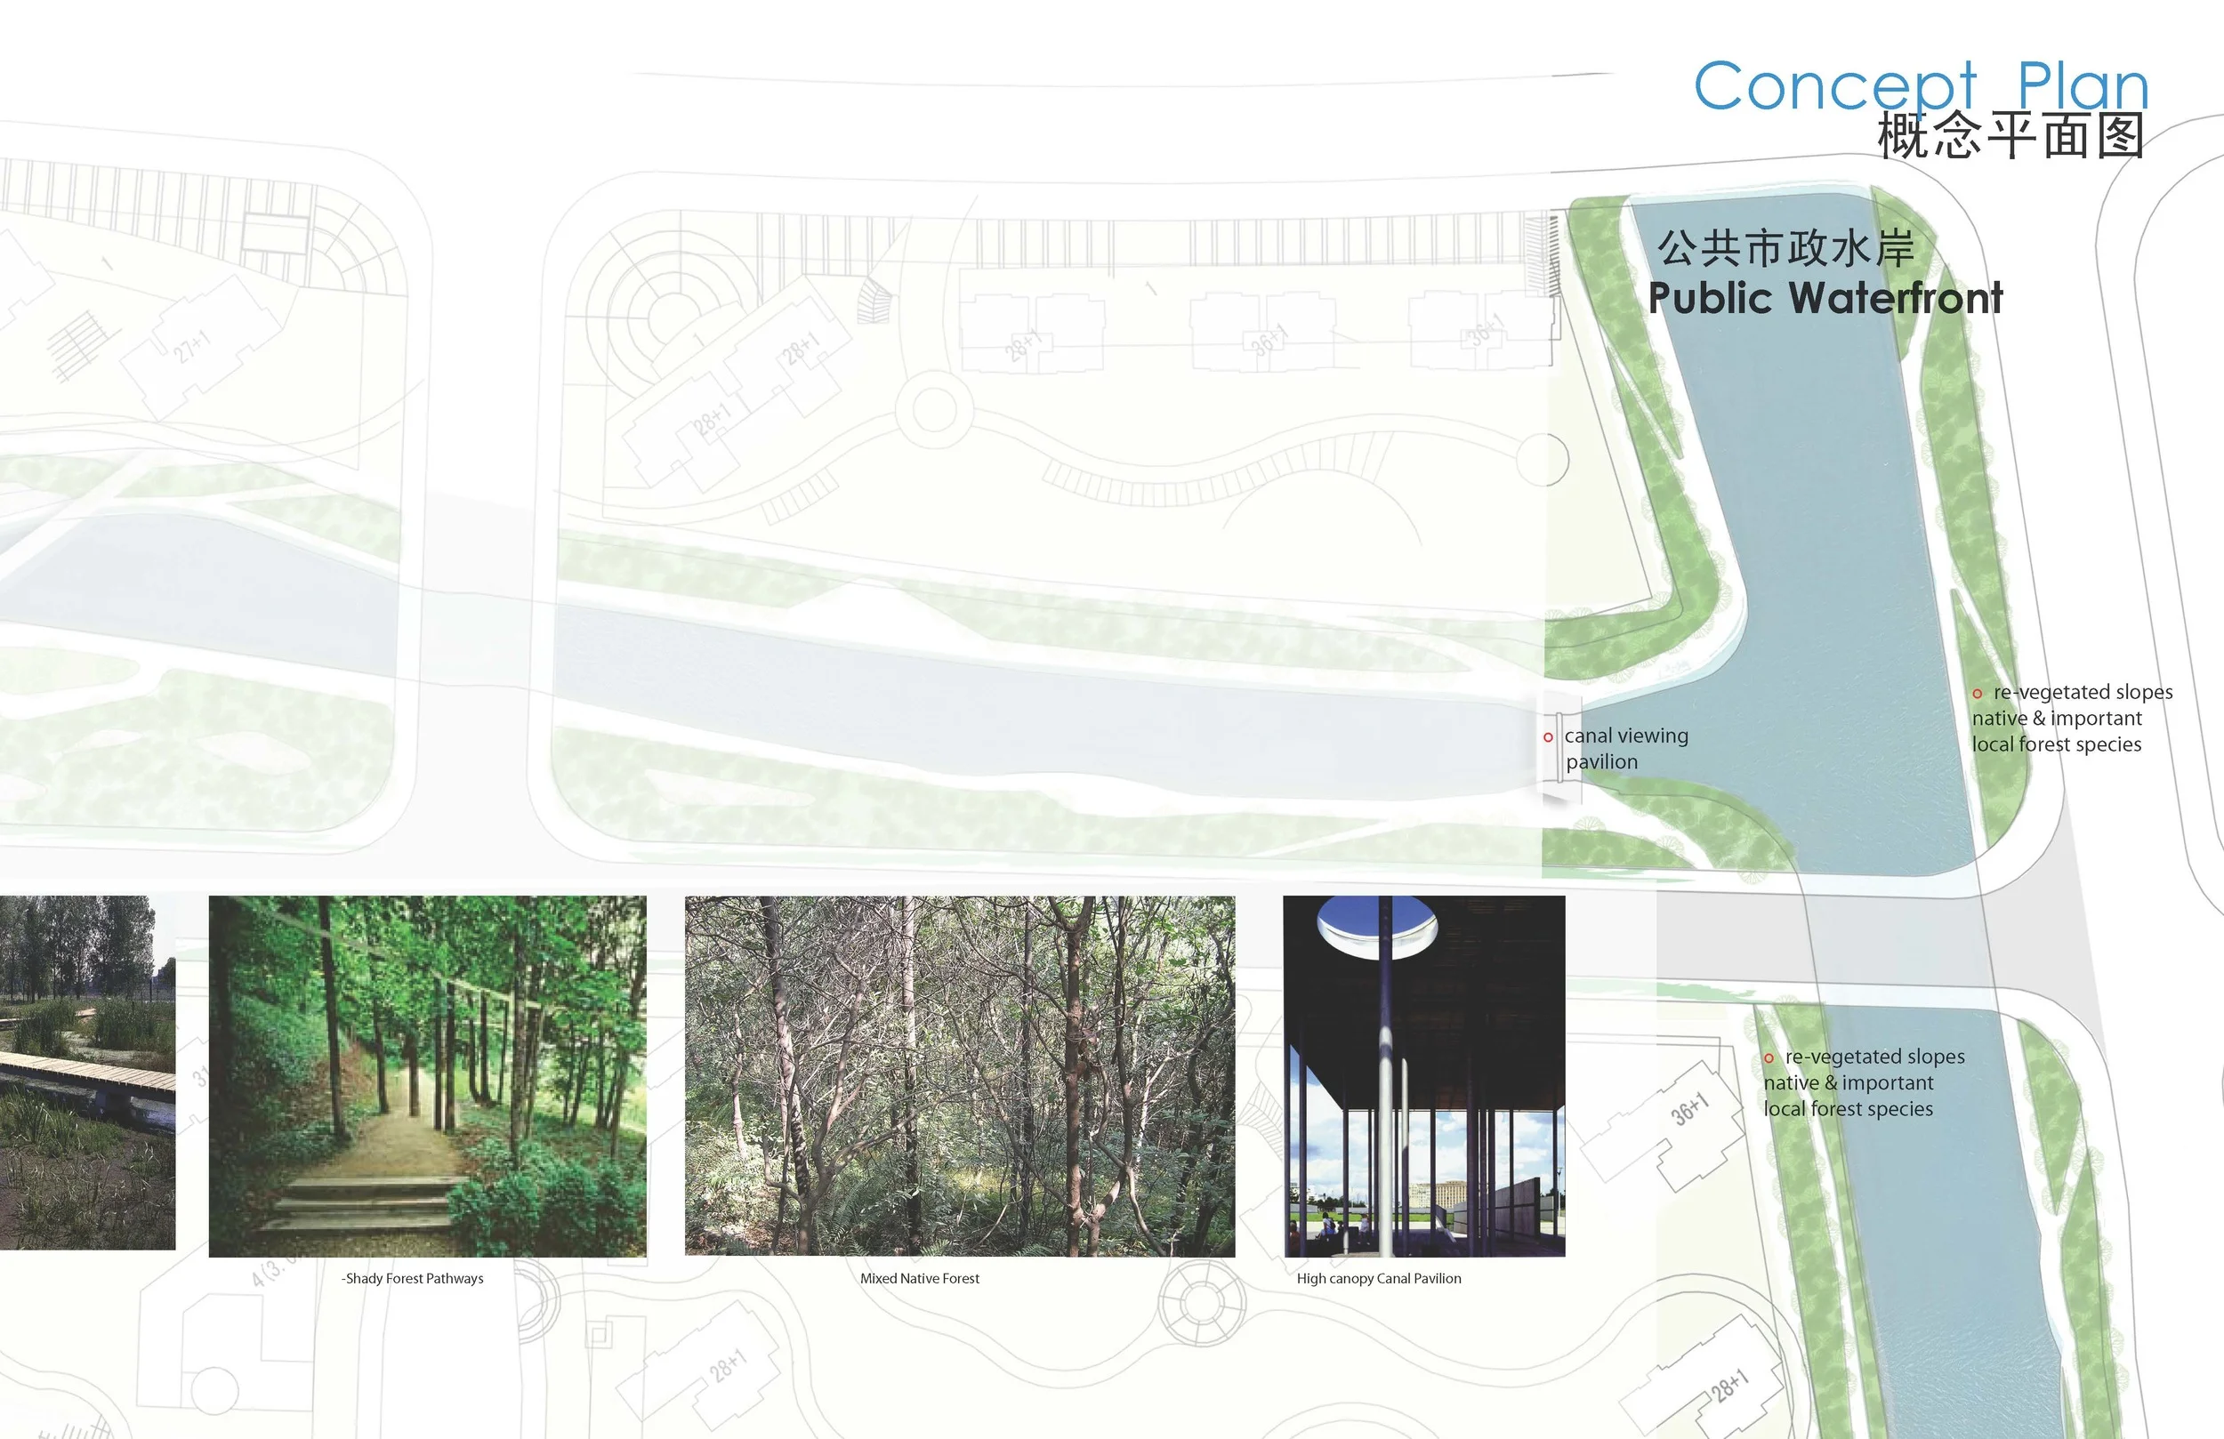The height and width of the screenshot is (1439, 2224).
Task: Click red marker of upper re-vegetated slopes note
Action: [x=1978, y=694]
